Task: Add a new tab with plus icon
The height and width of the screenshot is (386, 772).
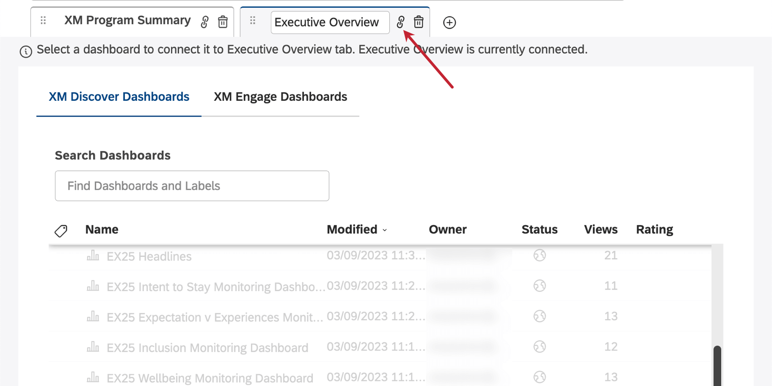Action: [449, 22]
